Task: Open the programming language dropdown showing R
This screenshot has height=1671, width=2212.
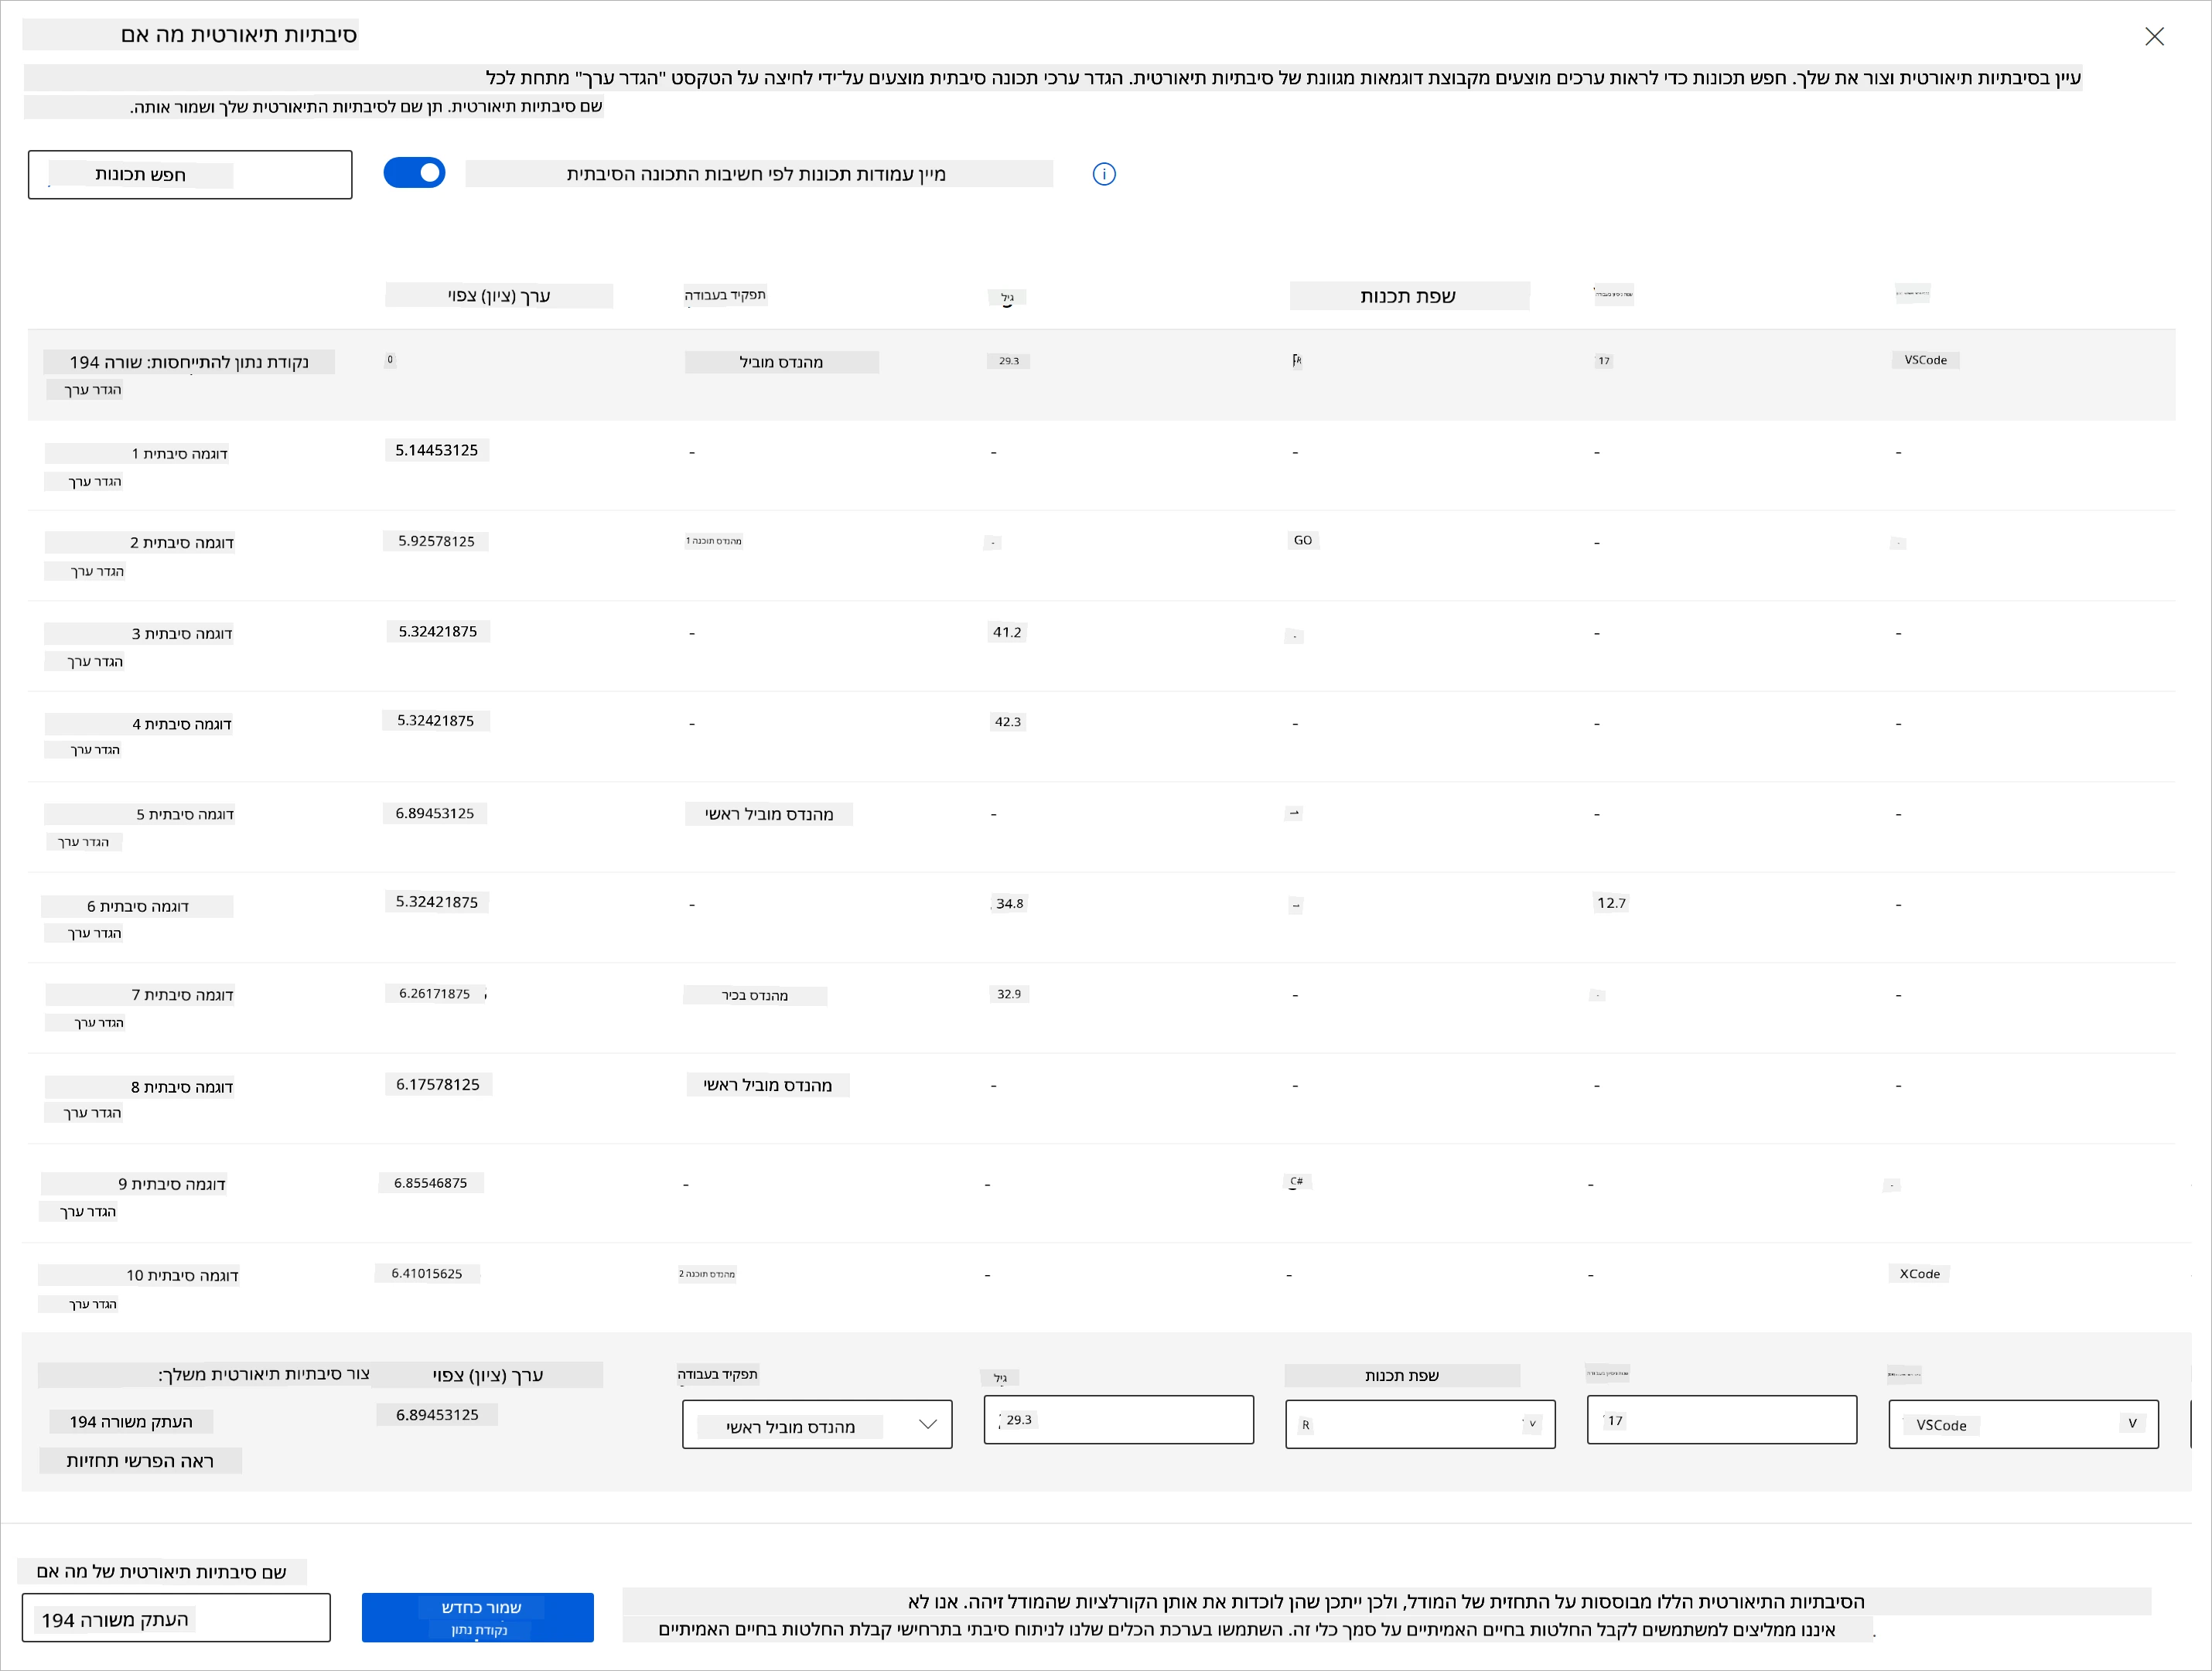Action: click(1420, 1424)
